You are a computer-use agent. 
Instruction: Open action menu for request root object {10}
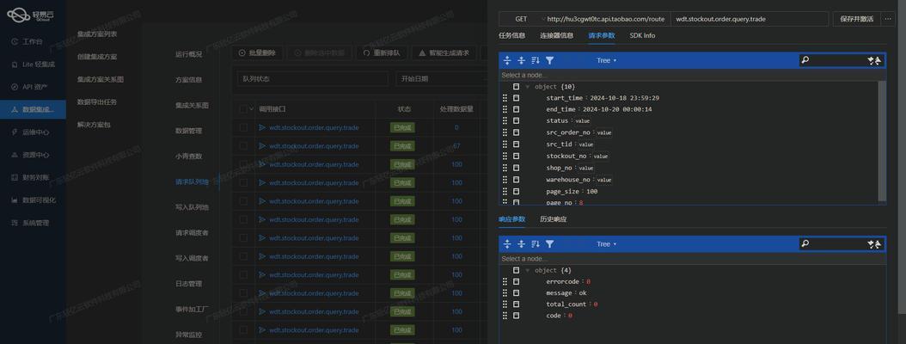(x=516, y=86)
